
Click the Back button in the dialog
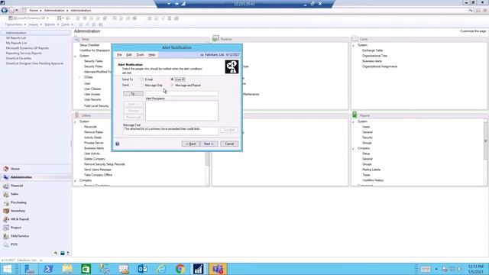point(190,144)
